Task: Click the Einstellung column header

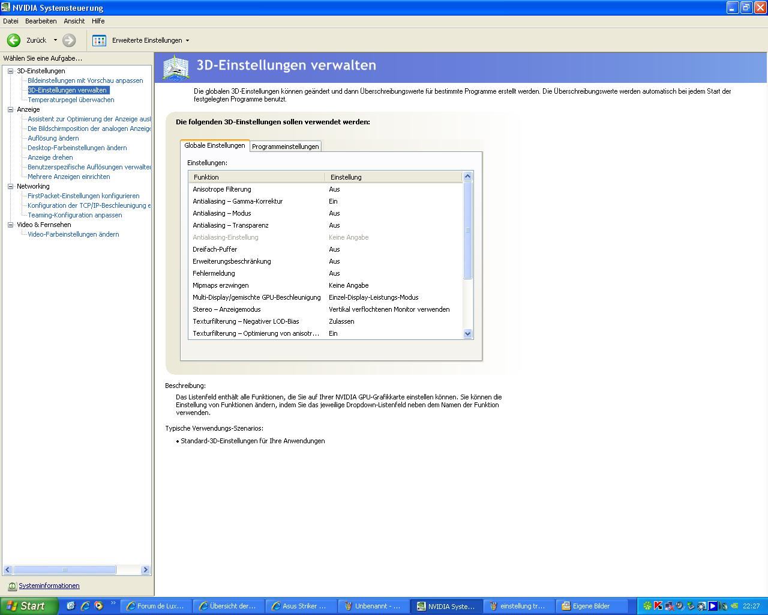Action: tap(394, 177)
